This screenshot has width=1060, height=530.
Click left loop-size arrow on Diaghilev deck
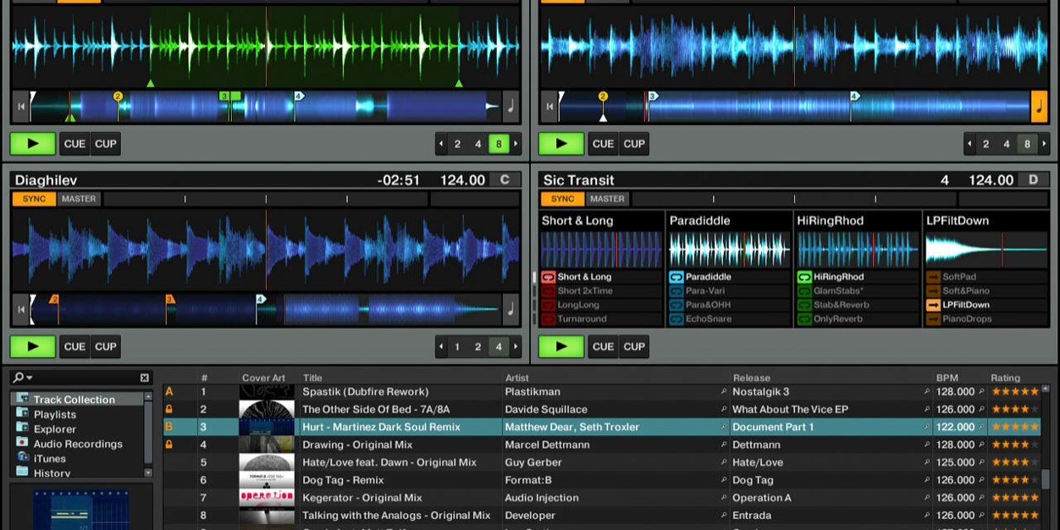pos(441,347)
